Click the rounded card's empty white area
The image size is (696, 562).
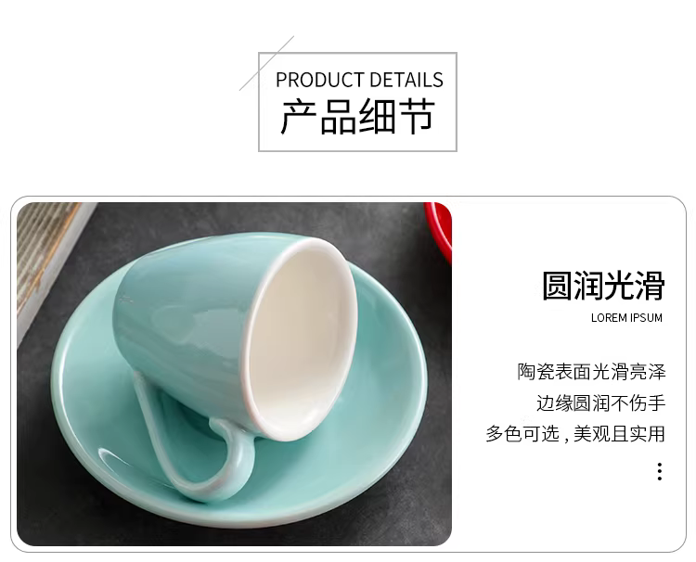(x=568, y=510)
